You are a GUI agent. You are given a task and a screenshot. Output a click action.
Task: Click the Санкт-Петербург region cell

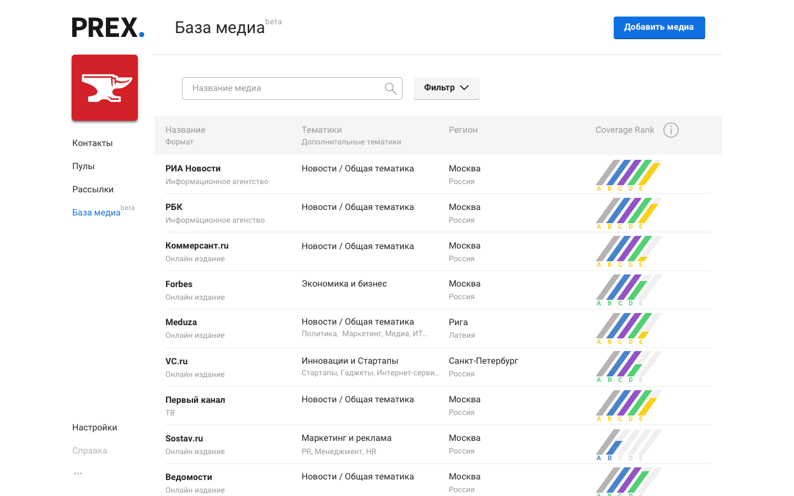click(x=484, y=361)
